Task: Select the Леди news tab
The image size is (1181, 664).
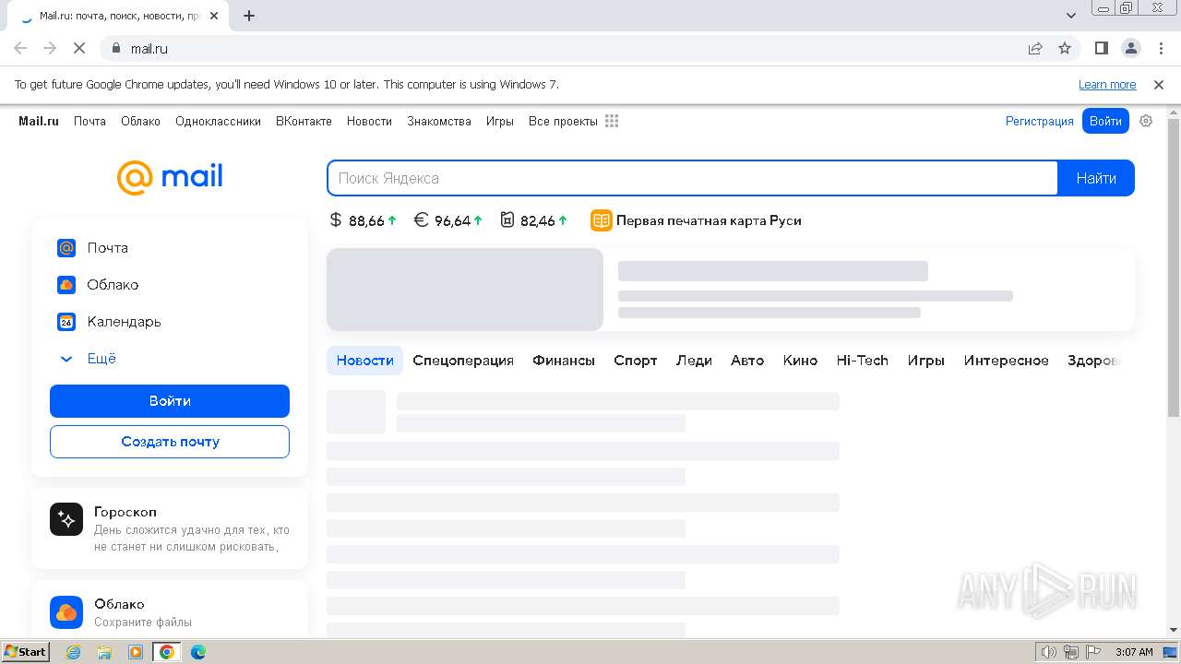Action: [694, 361]
